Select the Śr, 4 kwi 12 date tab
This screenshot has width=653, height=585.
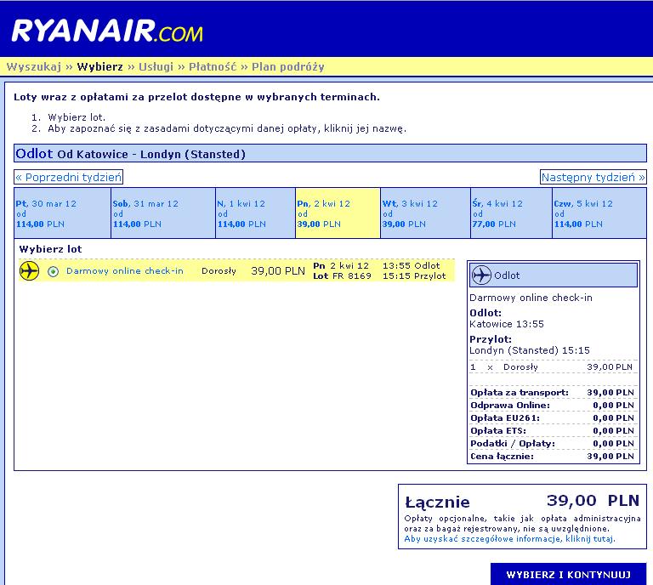point(511,213)
